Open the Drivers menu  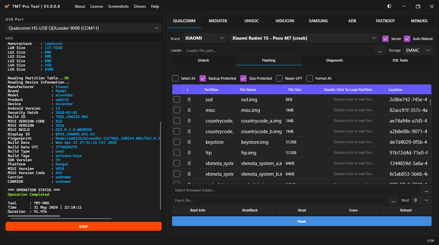140,6
